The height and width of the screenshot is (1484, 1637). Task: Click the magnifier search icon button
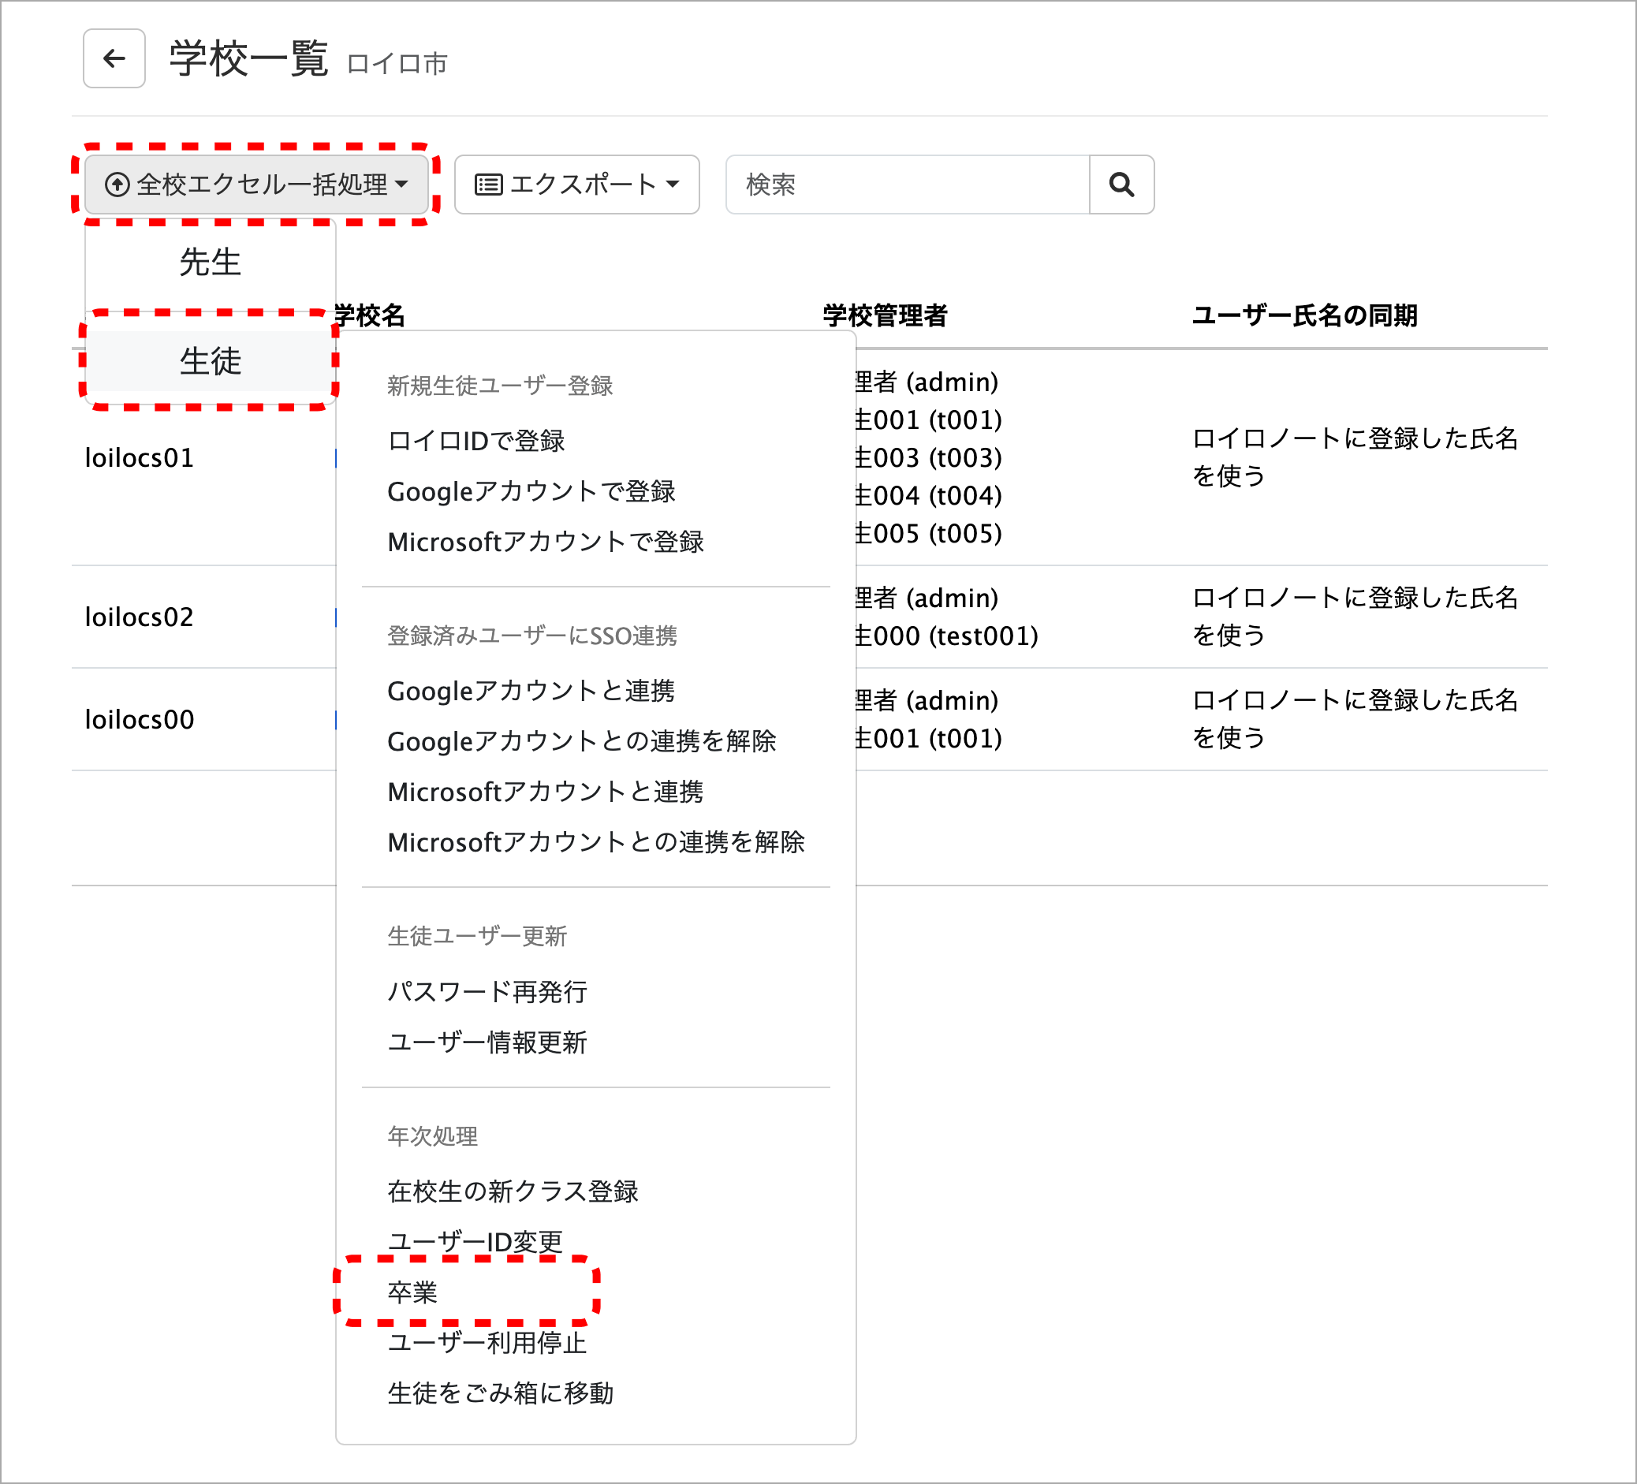coord(1121,185)
